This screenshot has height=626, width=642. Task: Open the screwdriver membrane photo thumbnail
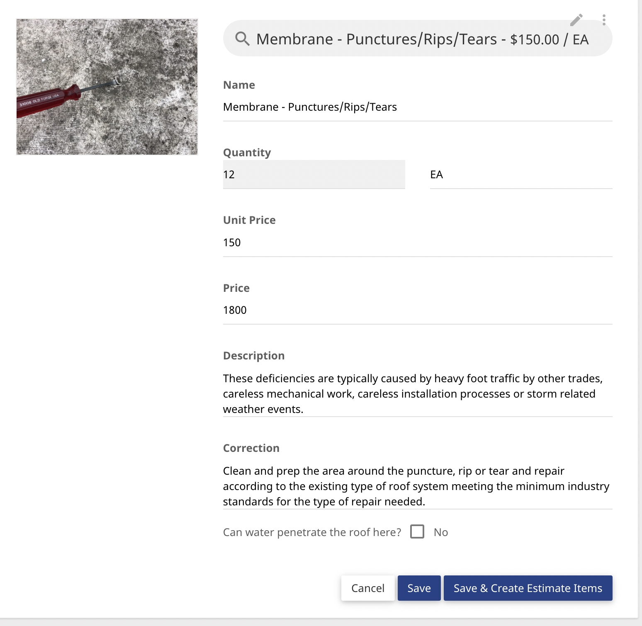click(x=107, y=87)
